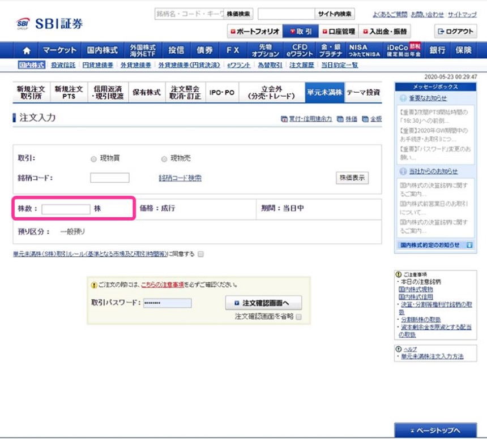The width and height of the screenshot is (487, 439).
Task: Open the 取引 tab
Action: 300,31
